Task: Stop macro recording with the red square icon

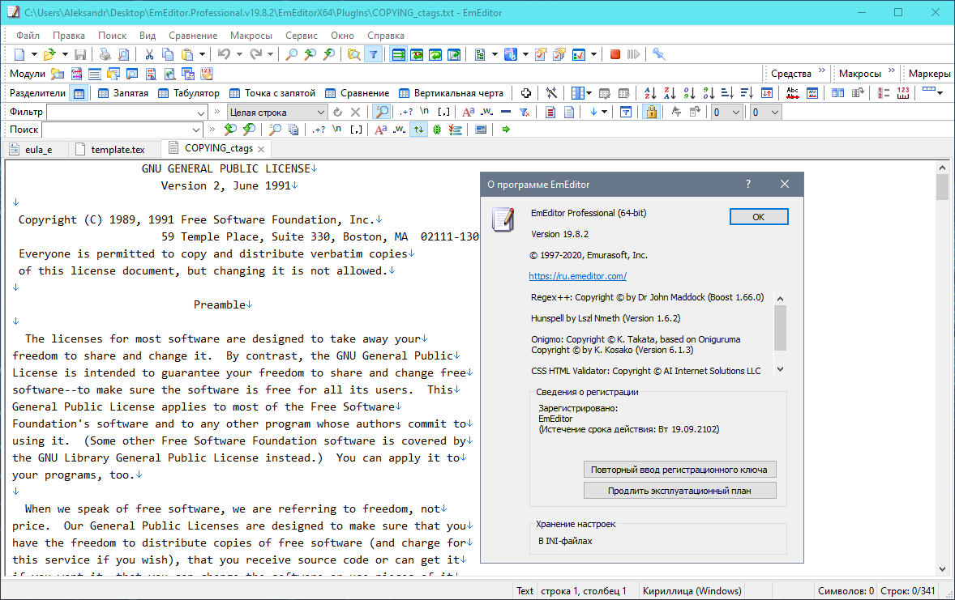Action: click(x=615, y=55)
